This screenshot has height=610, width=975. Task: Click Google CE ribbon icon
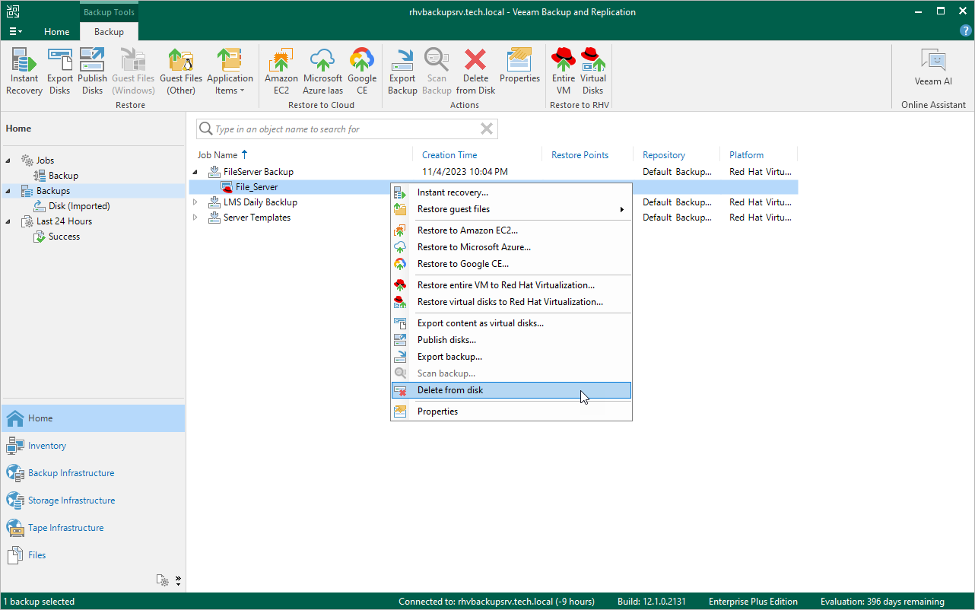362,71
